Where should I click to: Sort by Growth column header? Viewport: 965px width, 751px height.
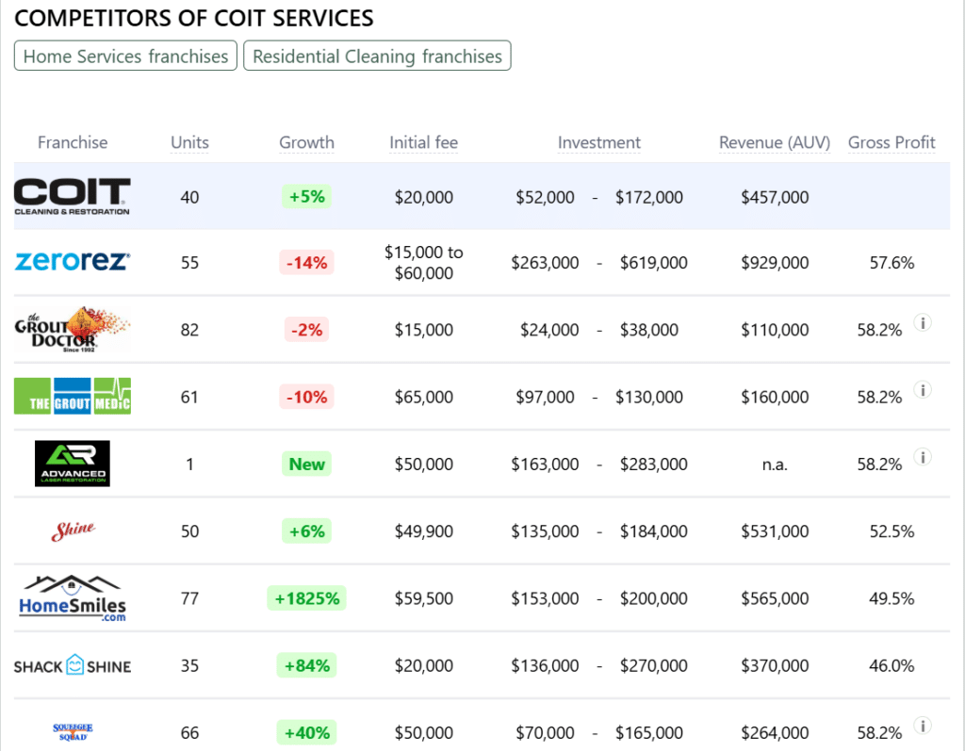[306, 143]
